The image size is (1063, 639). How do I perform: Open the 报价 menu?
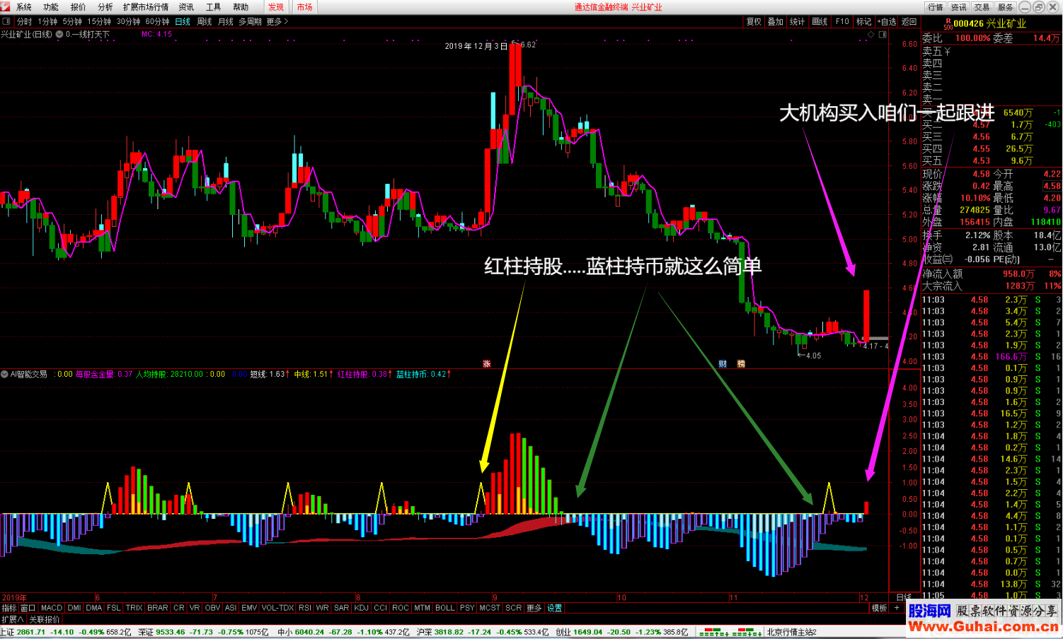click(x=78, y=7)
